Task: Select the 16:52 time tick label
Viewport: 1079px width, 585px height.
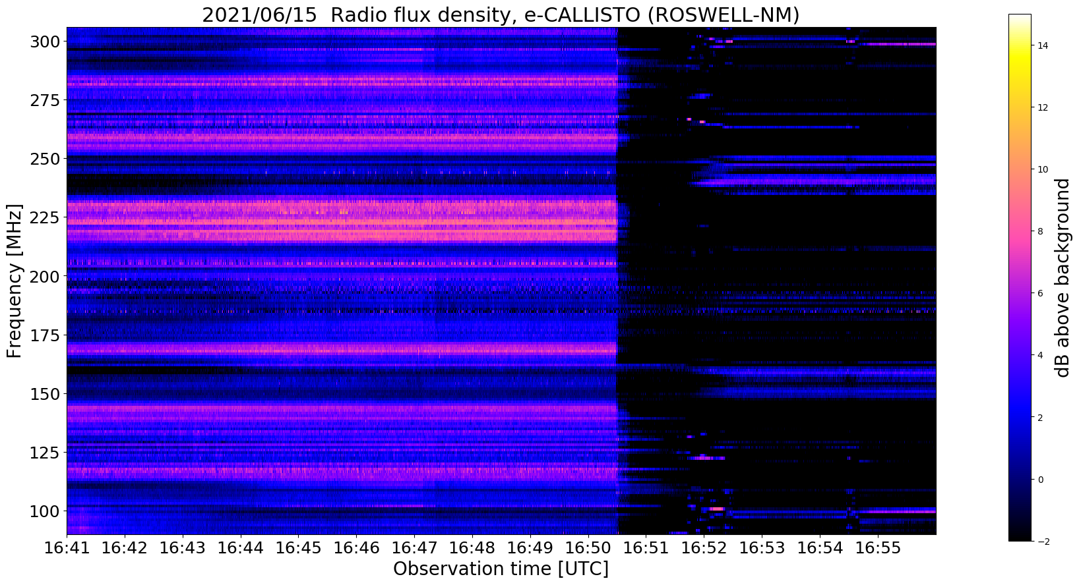Action: point(703,548)
